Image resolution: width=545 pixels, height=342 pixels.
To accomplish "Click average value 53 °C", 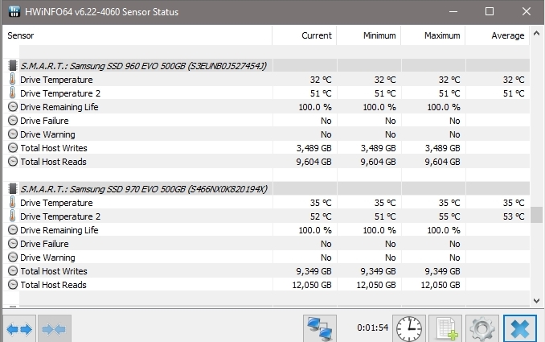I will pyautogui.click(x=514, y=216).
